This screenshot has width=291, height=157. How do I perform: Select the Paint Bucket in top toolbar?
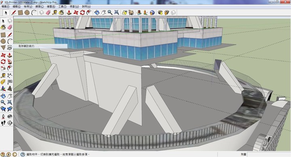pos(61,13)
